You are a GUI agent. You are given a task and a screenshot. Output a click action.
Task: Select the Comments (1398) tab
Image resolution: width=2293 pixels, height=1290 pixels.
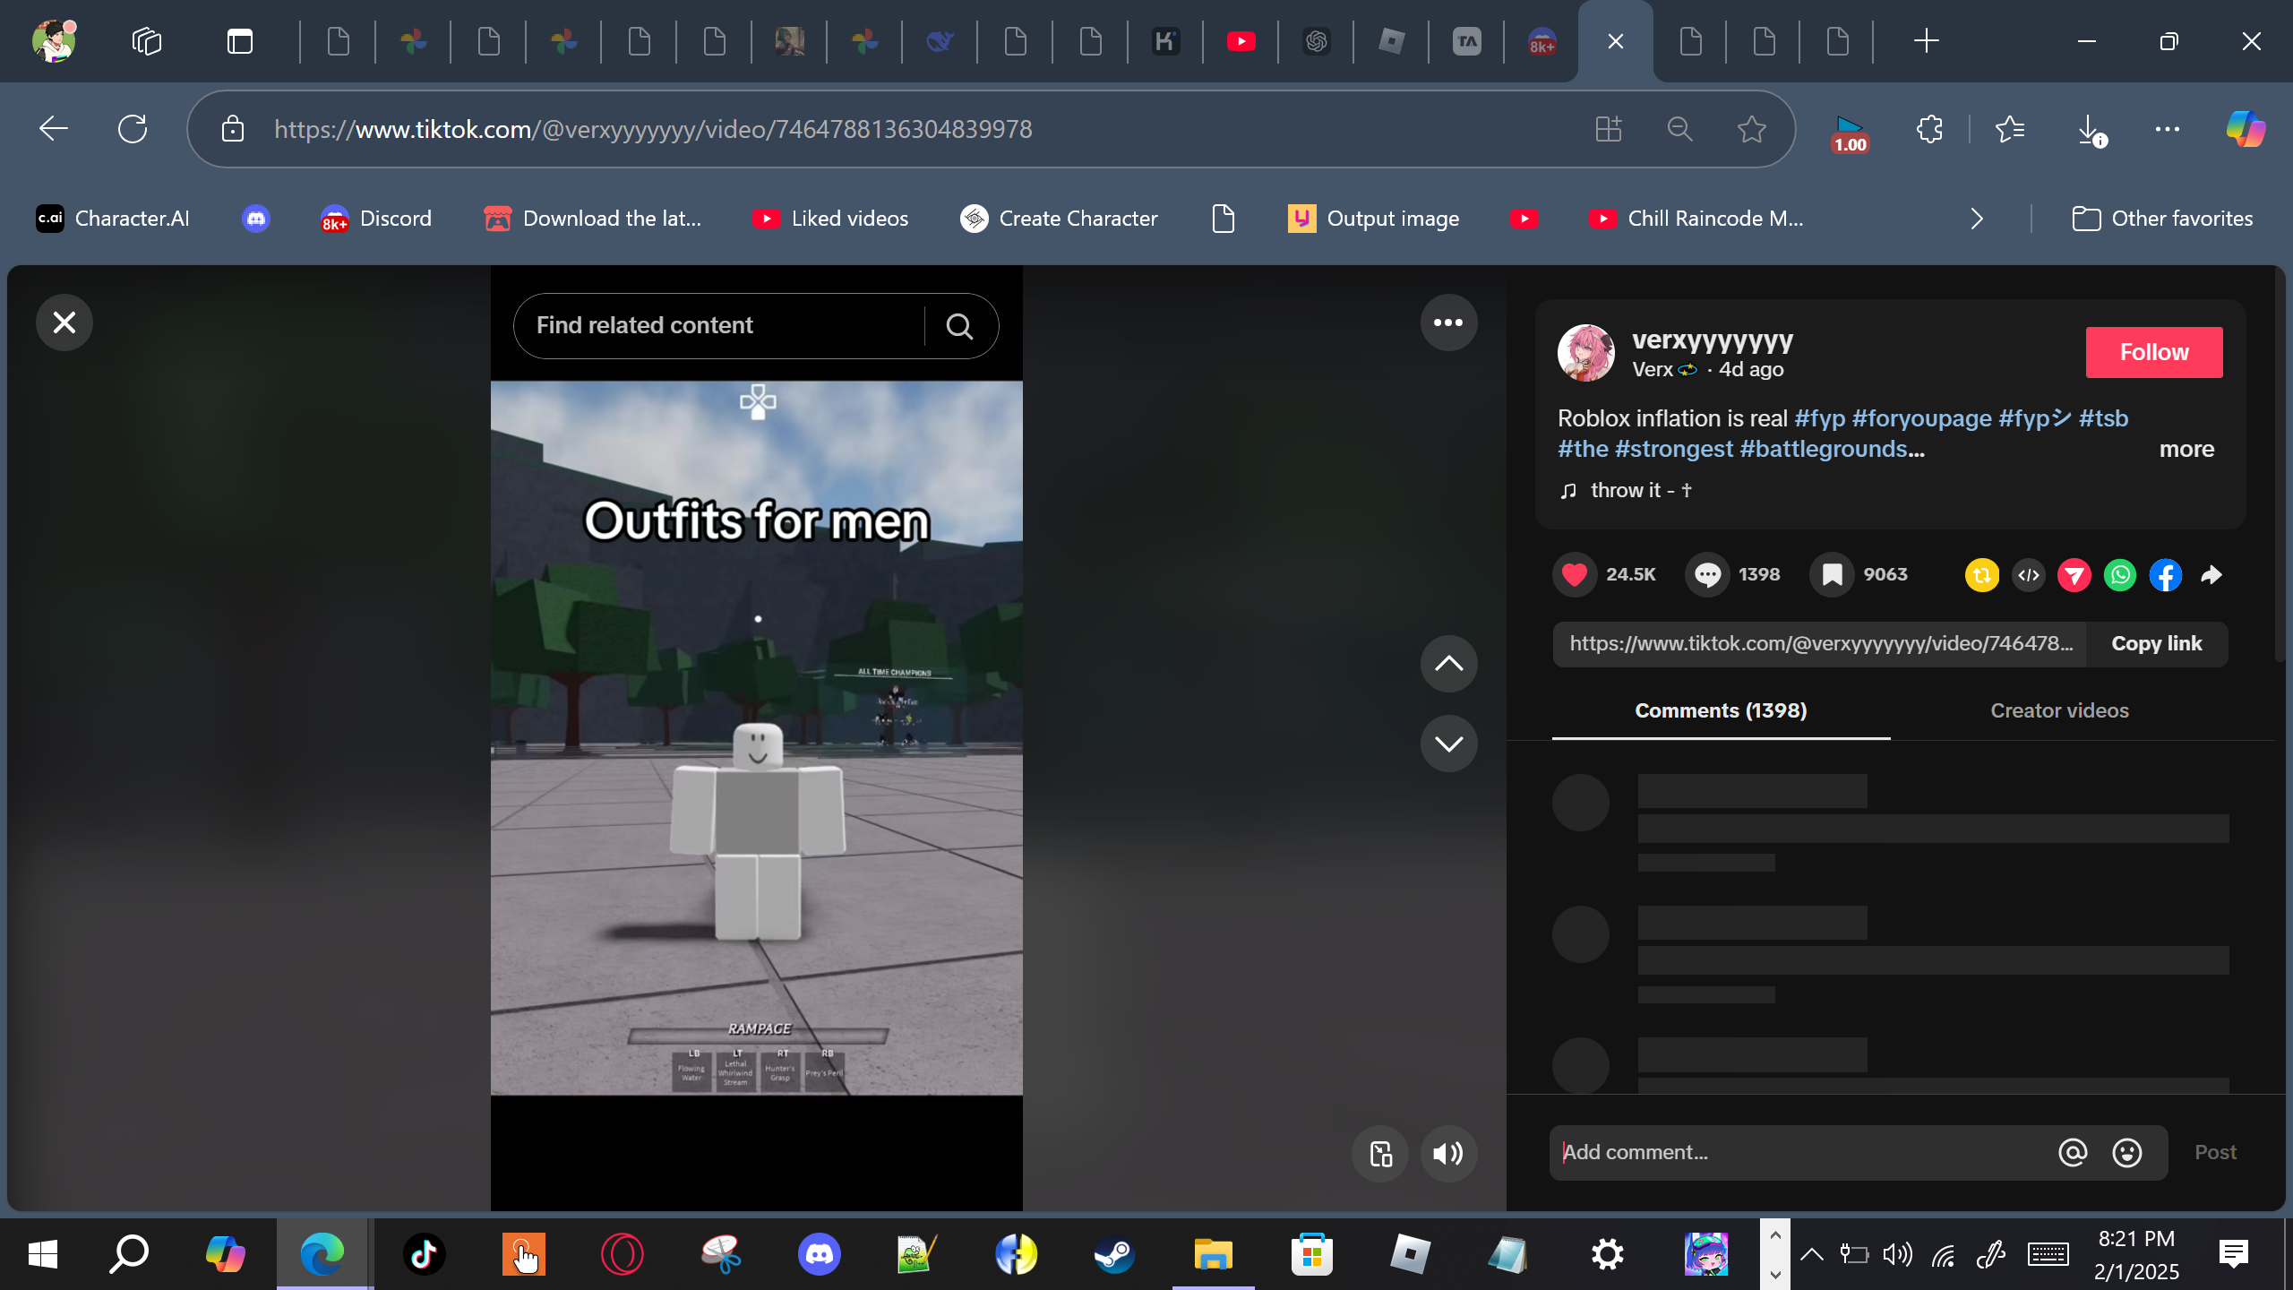pyautogui.click(x=1720, y=710)
